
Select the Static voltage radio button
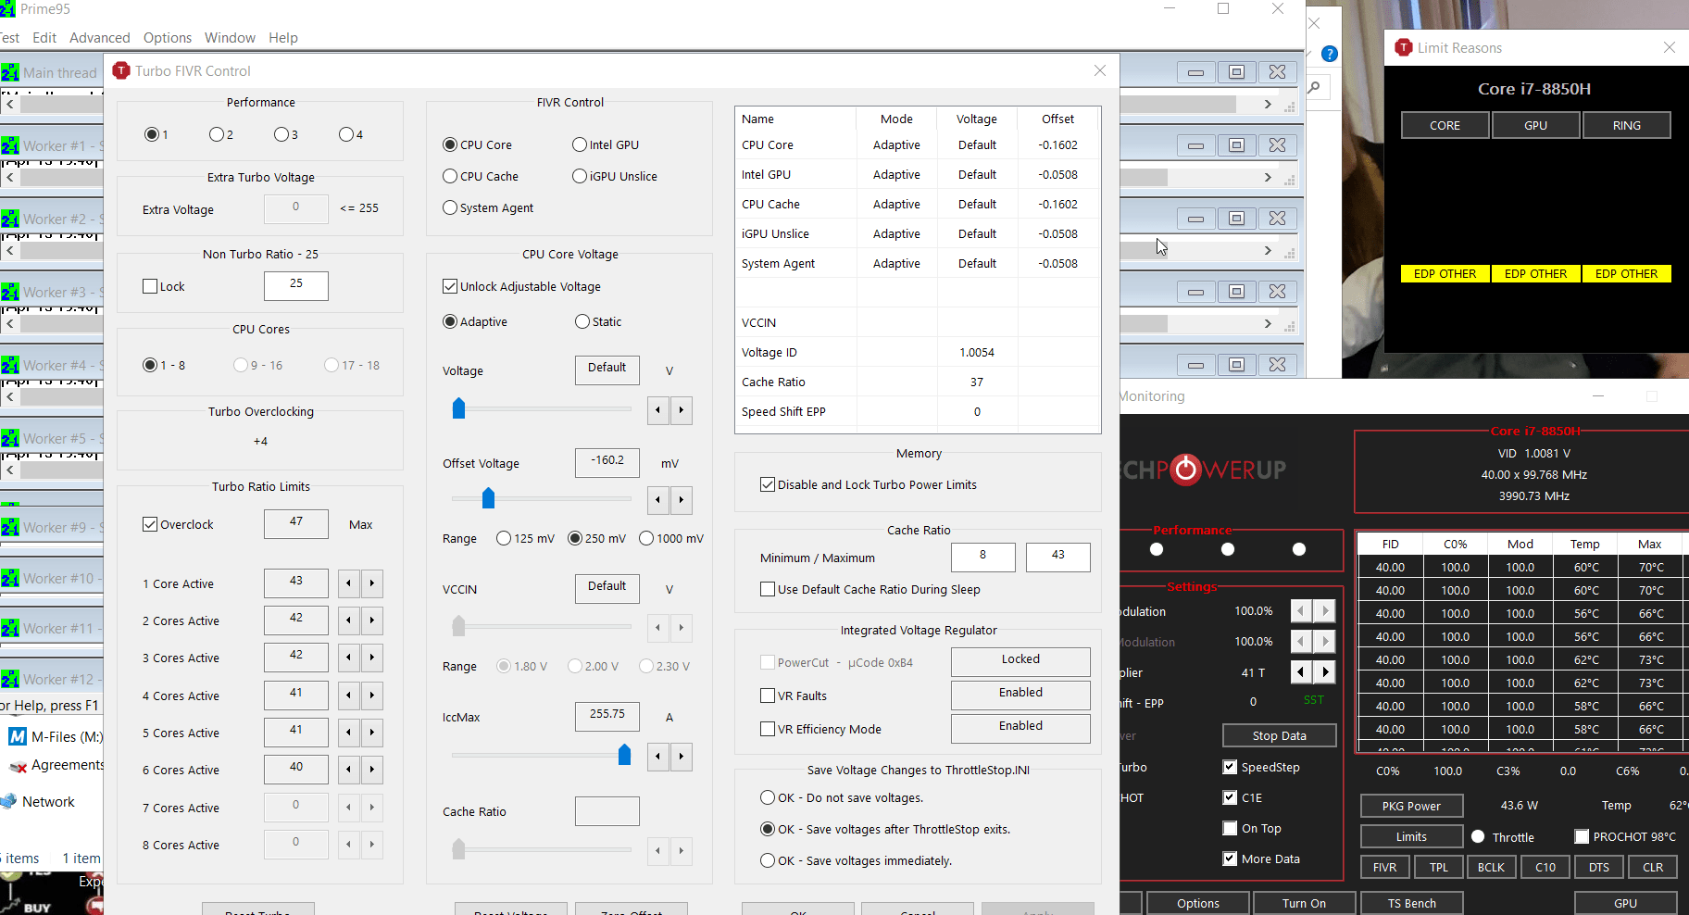[x=582, y=321]
